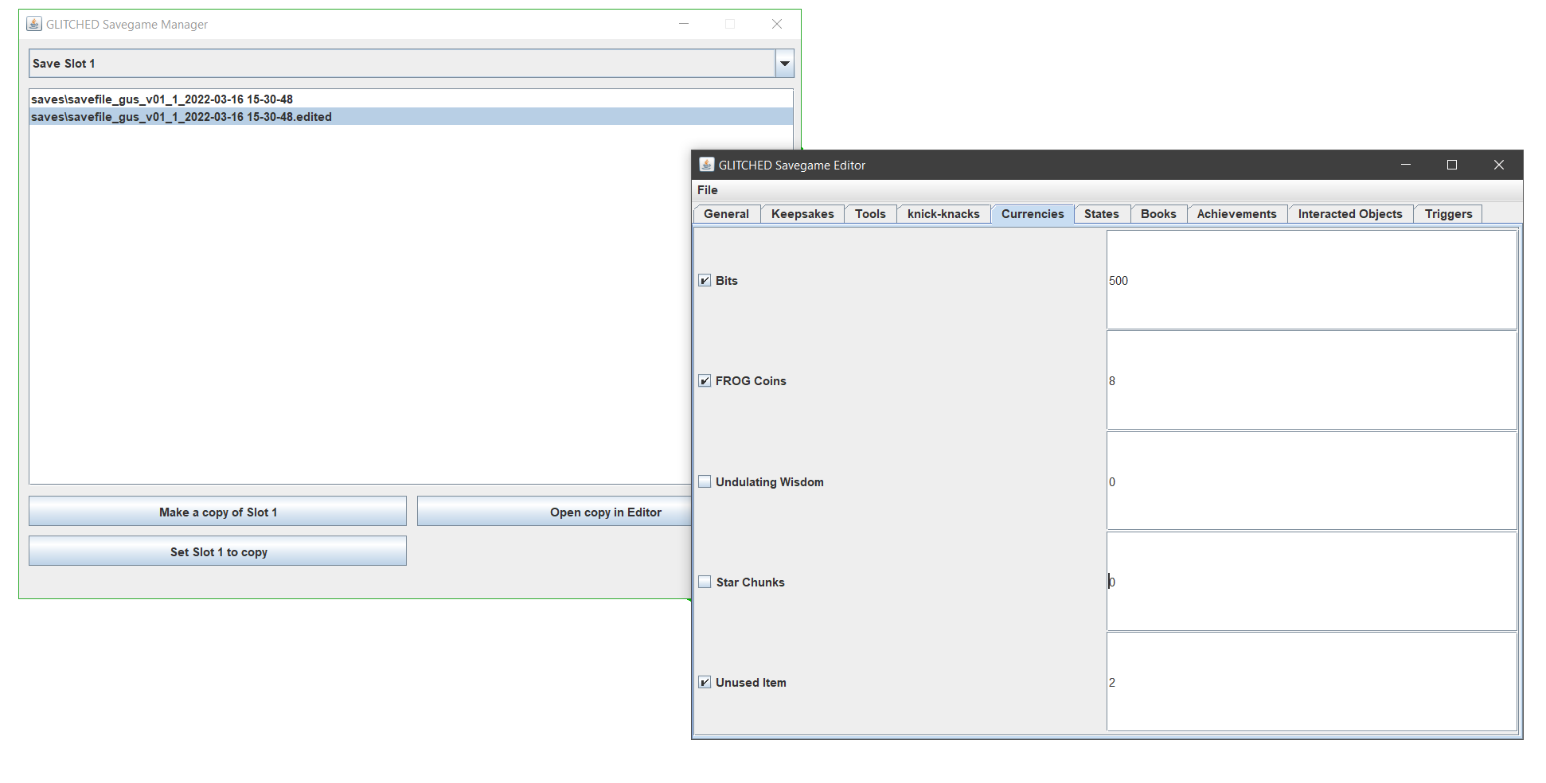
Task: Switch to the General tab
Action: pyautogui.click(x=725, y=213)
